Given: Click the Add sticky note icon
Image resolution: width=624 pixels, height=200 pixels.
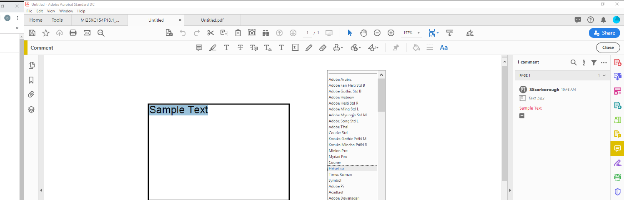Looking at the screenshot, I should click(199, 48).
